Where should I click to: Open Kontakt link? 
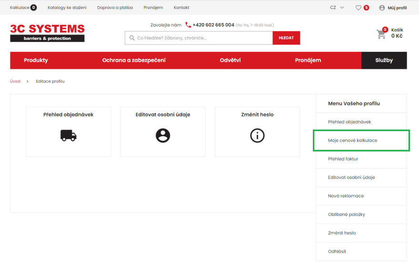click(x=181, y=8)
